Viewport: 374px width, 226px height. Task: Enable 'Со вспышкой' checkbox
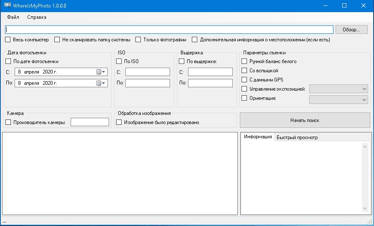click(244, 71)
